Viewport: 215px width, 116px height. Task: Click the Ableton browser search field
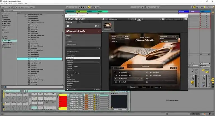[34, 11]
